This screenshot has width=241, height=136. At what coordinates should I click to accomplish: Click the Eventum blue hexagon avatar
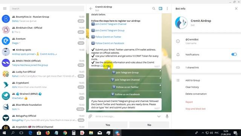(6, 41)
